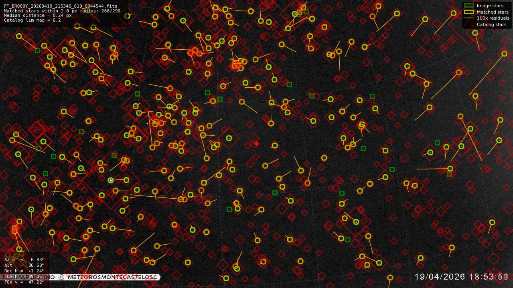Select the 'Image stars' legend label
This screenshot has height=288, width=513.
click(490, 6)
